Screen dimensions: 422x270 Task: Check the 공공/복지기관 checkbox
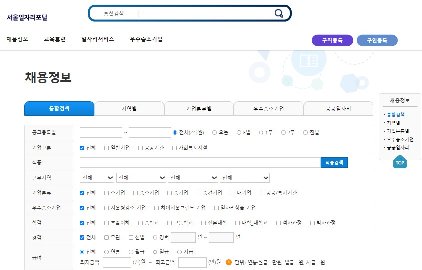tap(262, 193)
